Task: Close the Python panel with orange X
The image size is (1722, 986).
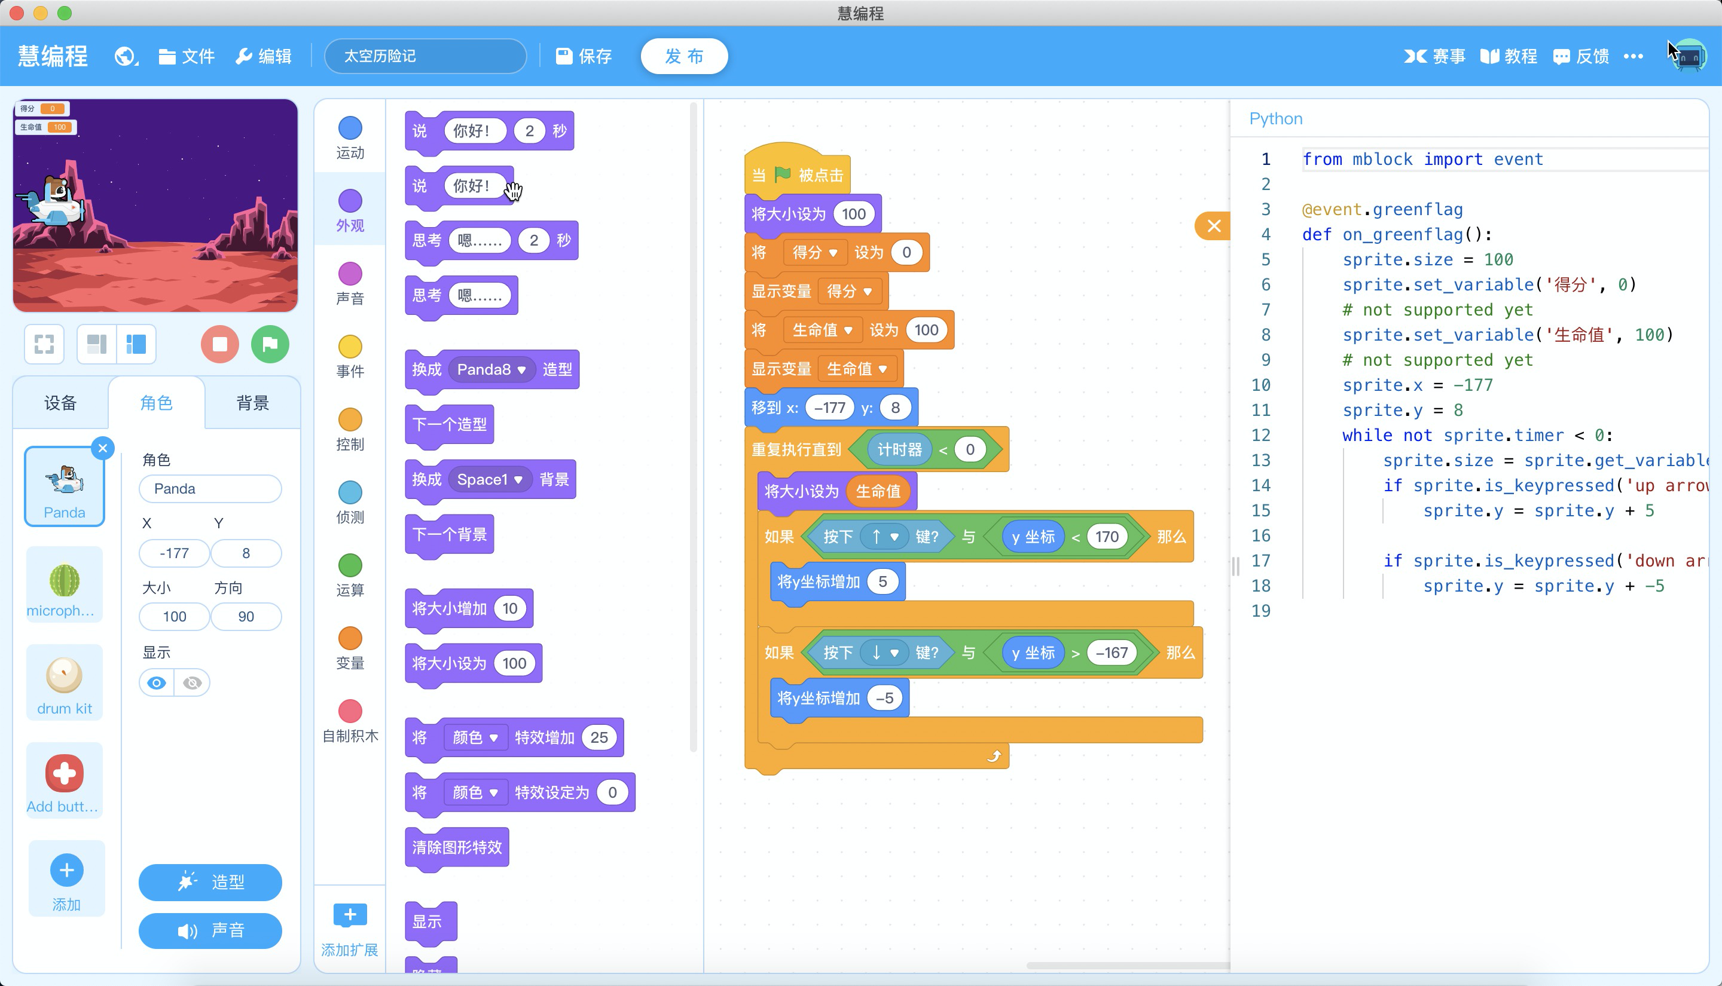Action: coord(1213,226)
